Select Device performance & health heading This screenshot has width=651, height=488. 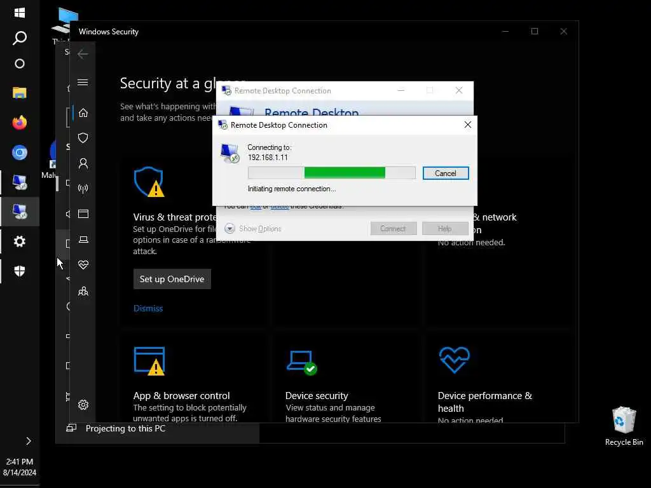[x=485, y=402]
